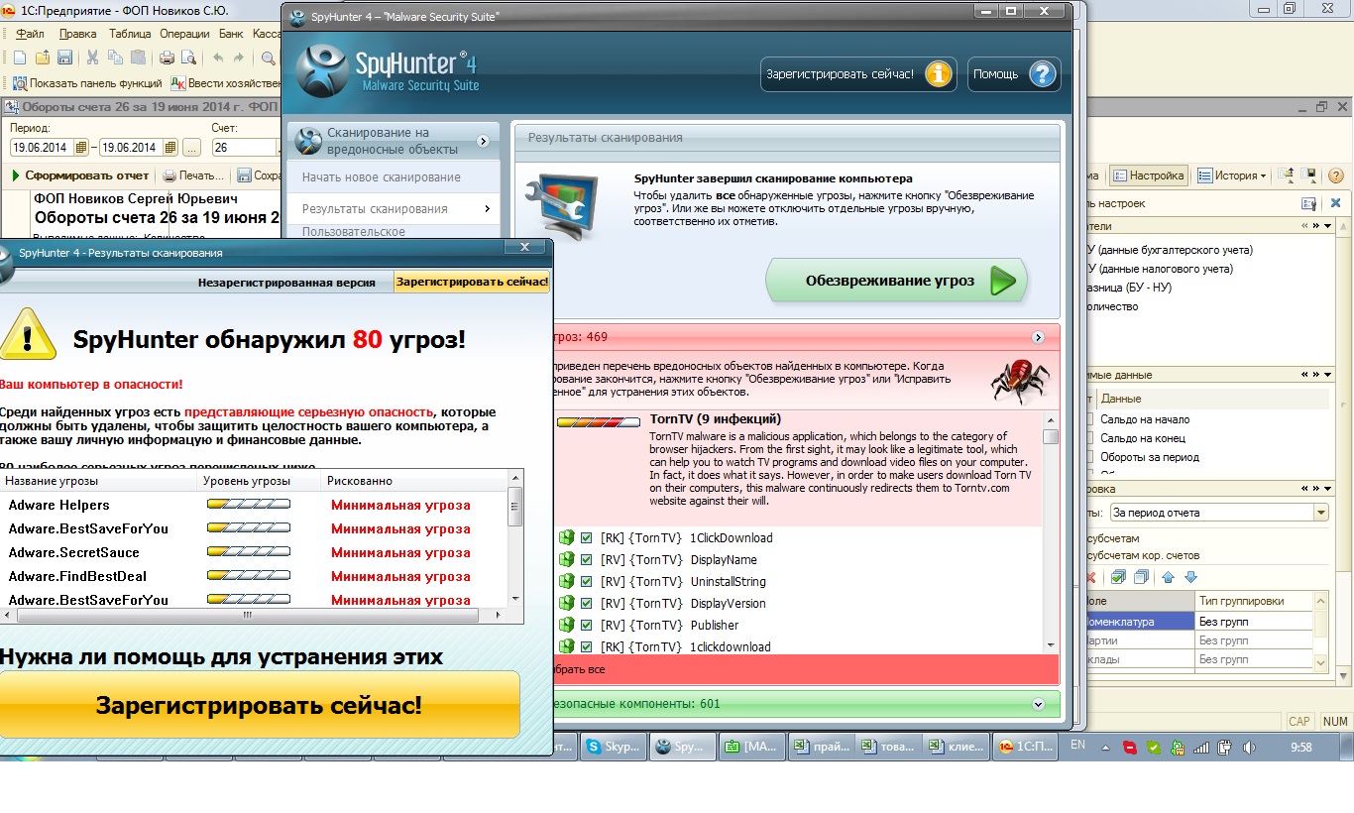Screen dimensions: 1354x813
Task: Click the Undo arrow in 1C toolbar
Action: coord(218,58)
